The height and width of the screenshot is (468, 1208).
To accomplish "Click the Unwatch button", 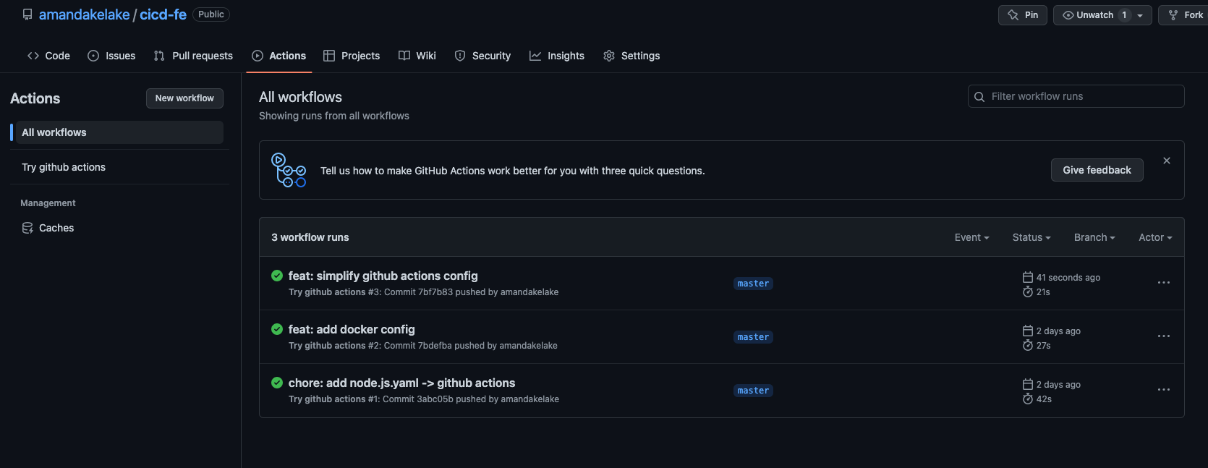I will 1102,15.
